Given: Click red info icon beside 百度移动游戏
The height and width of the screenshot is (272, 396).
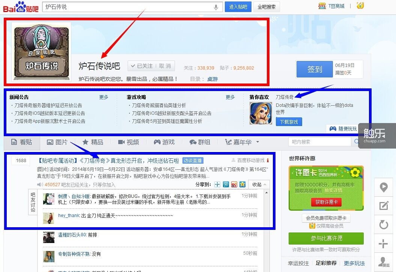Looking at the screenshot, I should coord(268,160).
